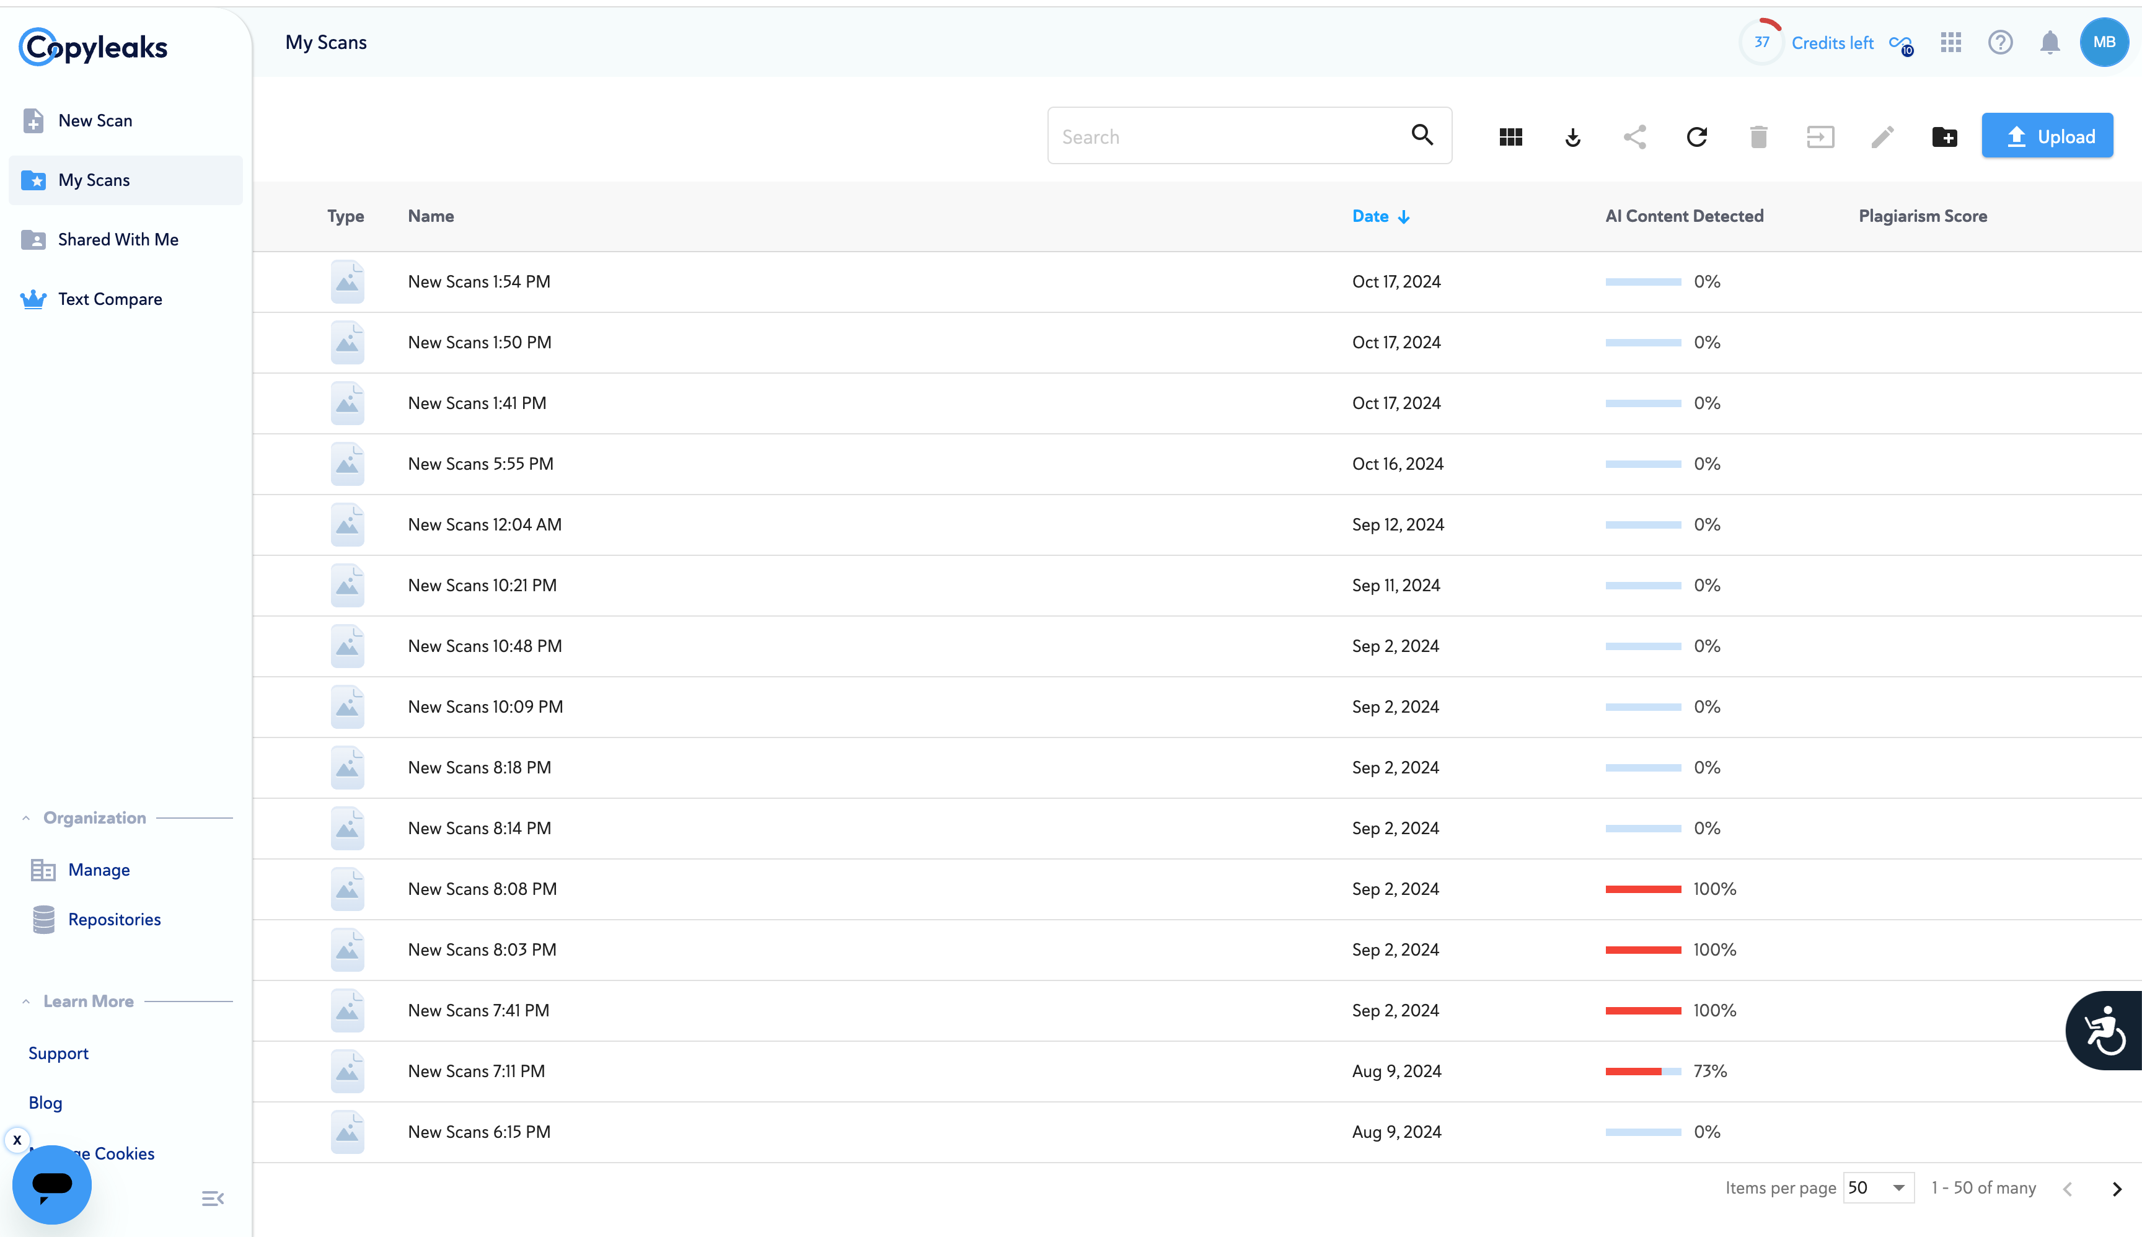Go to Shared With Me
Screen dimensions: 2142x1237
tap(117, 240)
